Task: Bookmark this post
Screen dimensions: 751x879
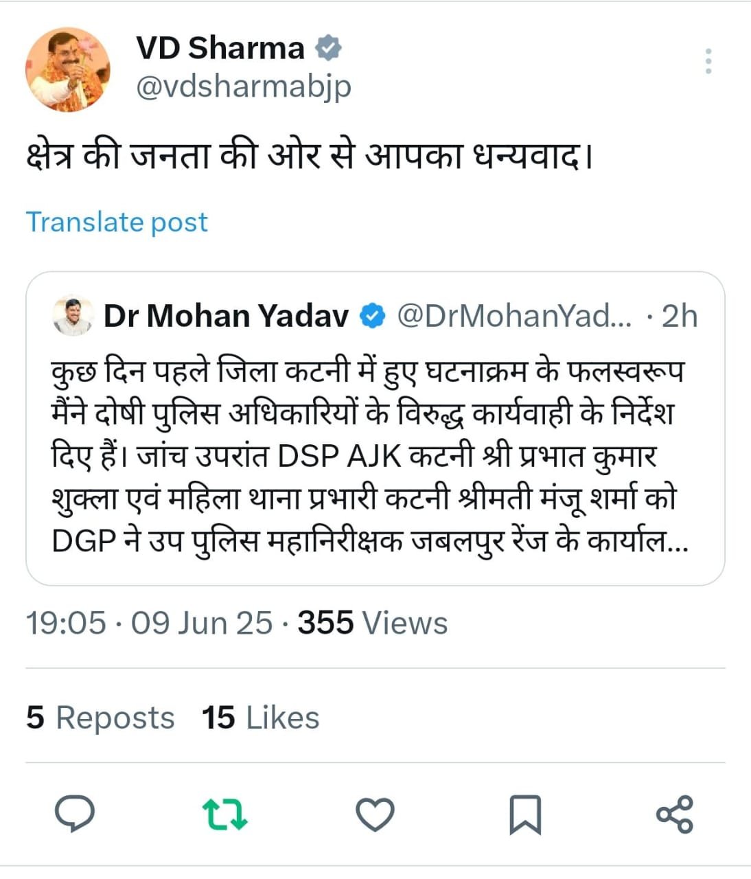Action: coord(525,814)
